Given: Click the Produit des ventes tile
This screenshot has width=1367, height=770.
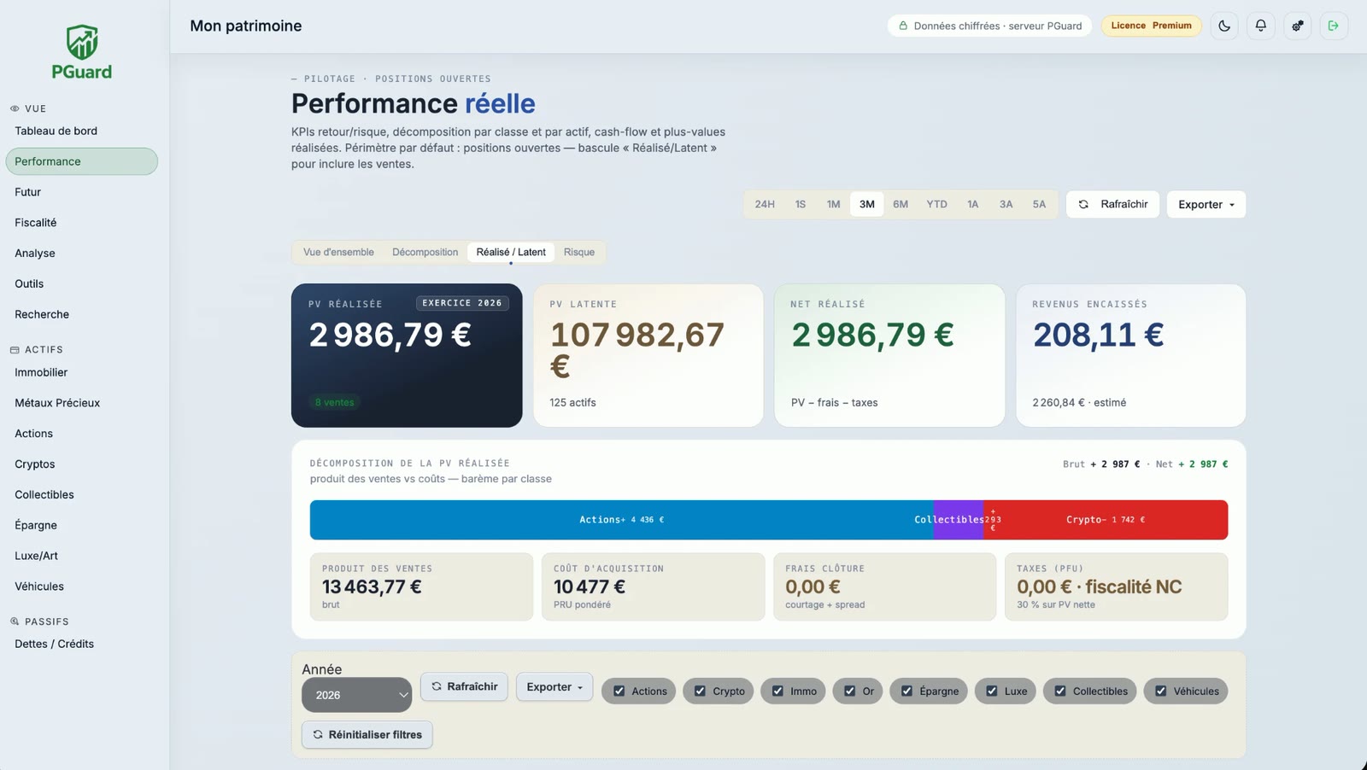Looking at the screenshot, I should tap(421, 586).
